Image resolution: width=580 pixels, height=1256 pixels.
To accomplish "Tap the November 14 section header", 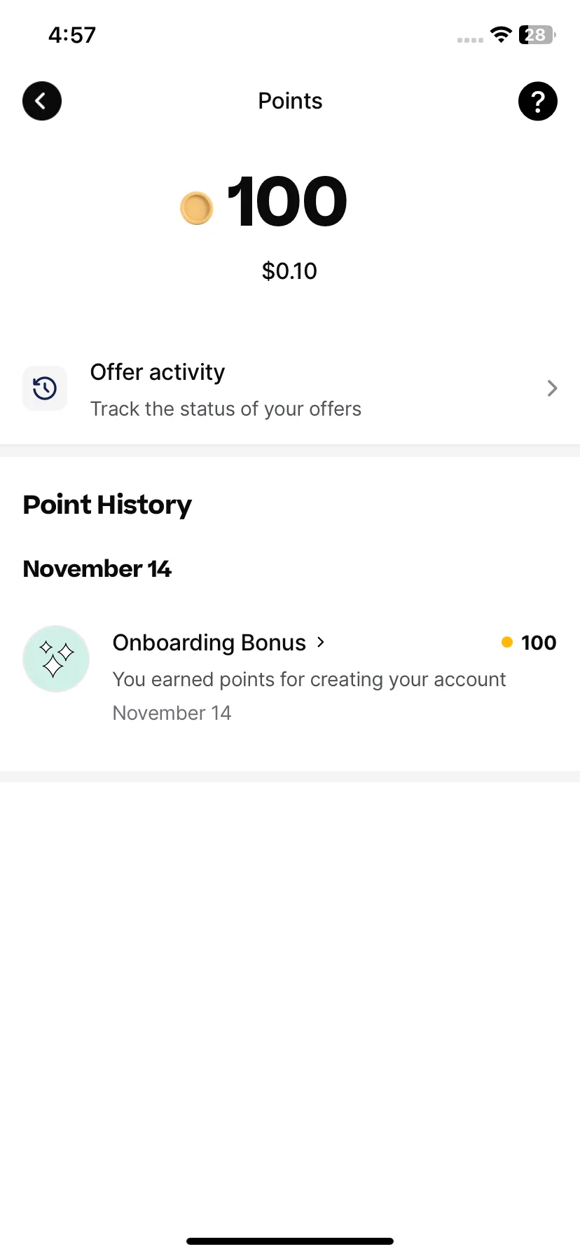I will click(x=97, y=569).
